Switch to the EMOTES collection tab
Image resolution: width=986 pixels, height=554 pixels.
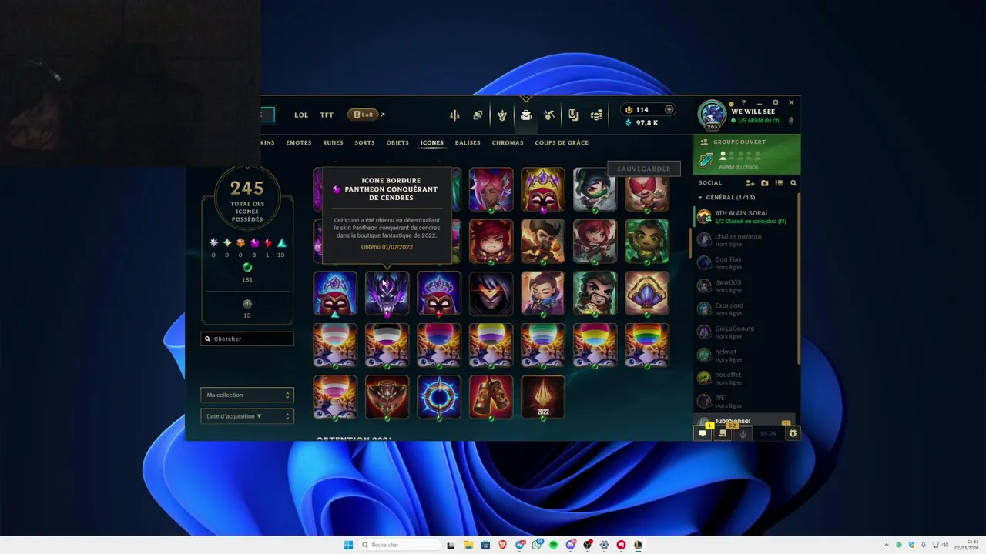pyautogui.click(x=299, y=142)
